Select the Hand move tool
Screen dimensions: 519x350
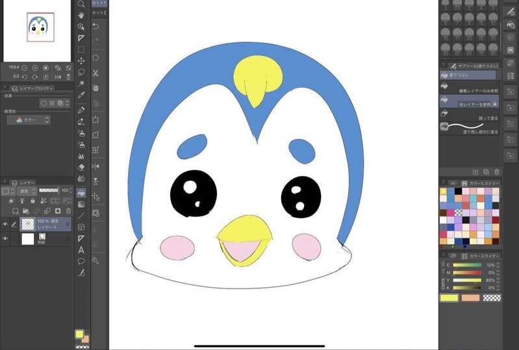(x=81, y=15)
